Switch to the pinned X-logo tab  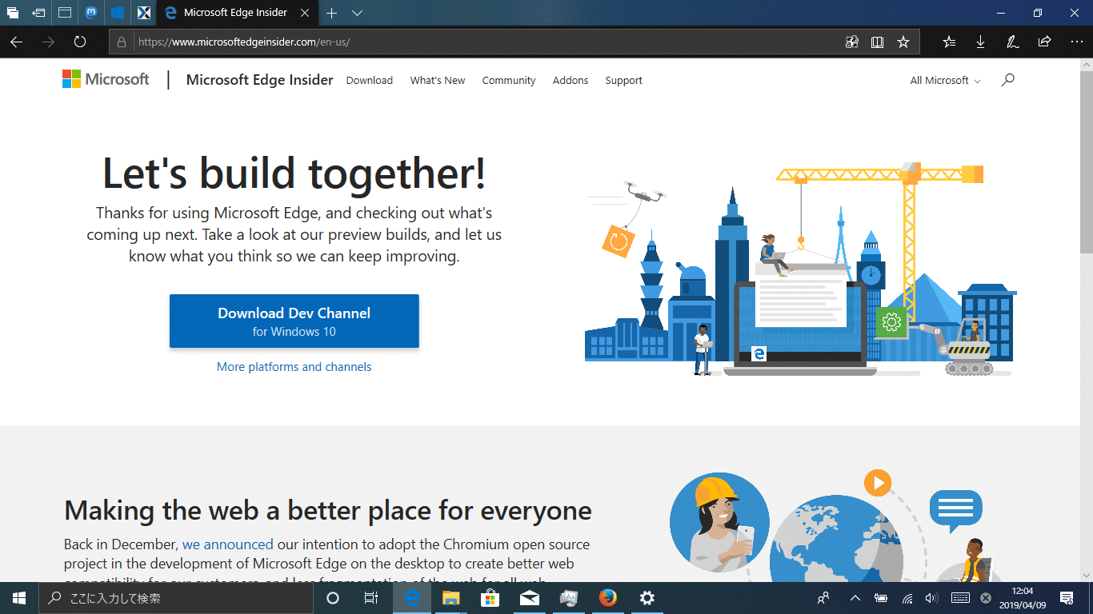(143, 13)
